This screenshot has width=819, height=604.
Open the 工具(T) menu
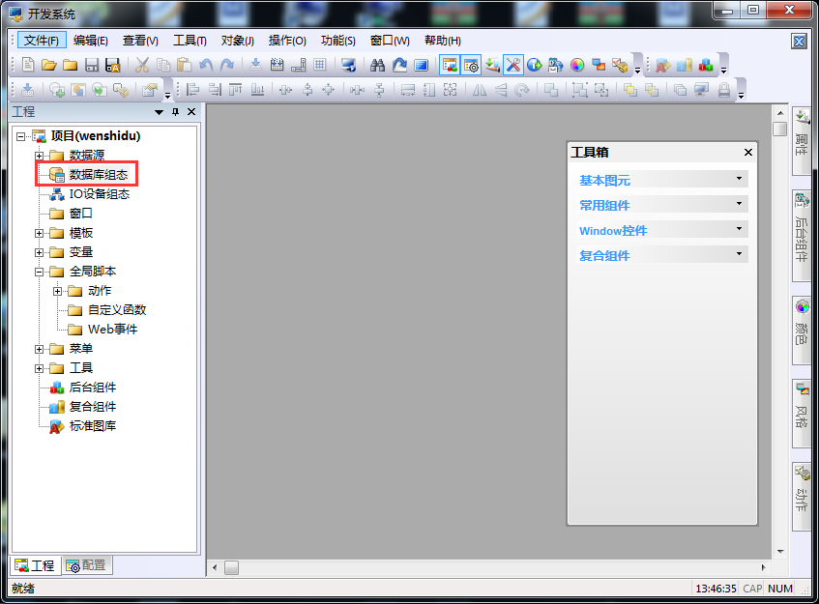[x=190, y=41]
